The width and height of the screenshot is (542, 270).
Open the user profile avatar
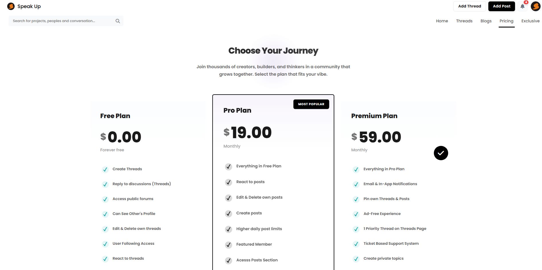point(535,6)
